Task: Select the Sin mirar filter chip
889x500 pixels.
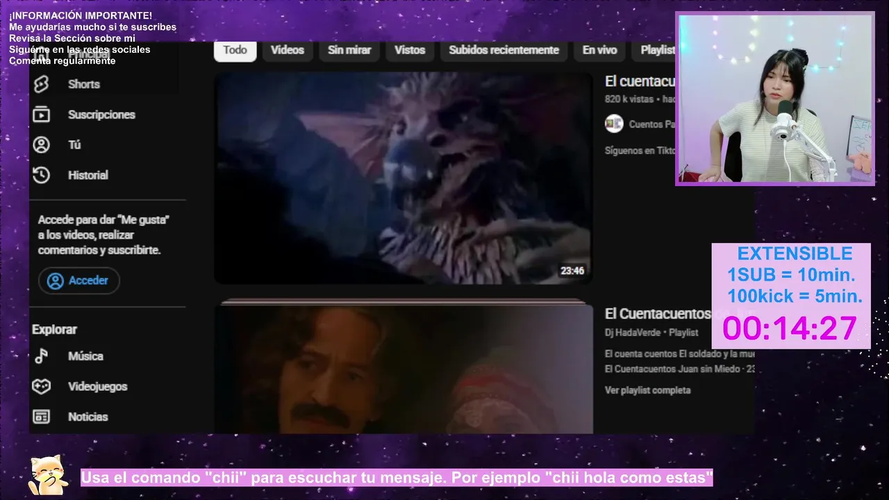Action: [349, 50]
